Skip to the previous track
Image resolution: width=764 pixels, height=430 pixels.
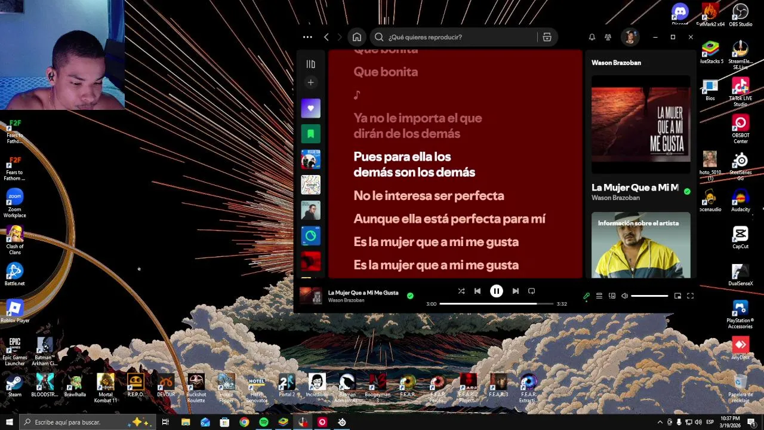[478, 291]
